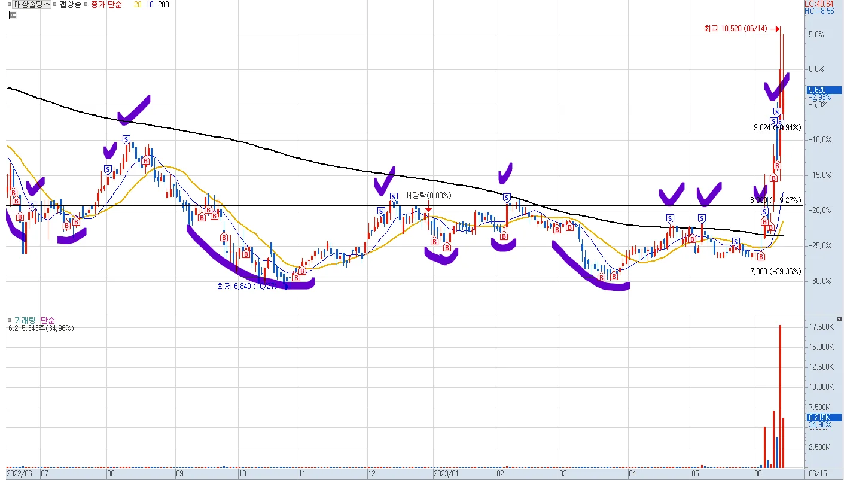This screenshot has width=844, height=480.
Task: Select the 갭상승 indicator label
Action: click(70, 4)
